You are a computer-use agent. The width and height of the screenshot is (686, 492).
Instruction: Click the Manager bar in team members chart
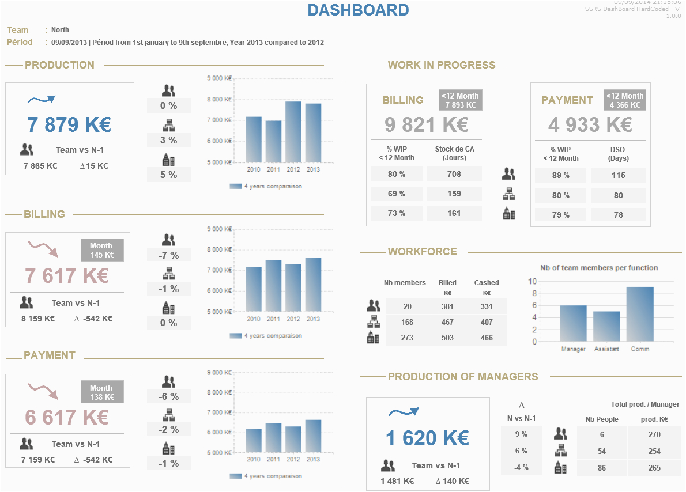point(573,323)
